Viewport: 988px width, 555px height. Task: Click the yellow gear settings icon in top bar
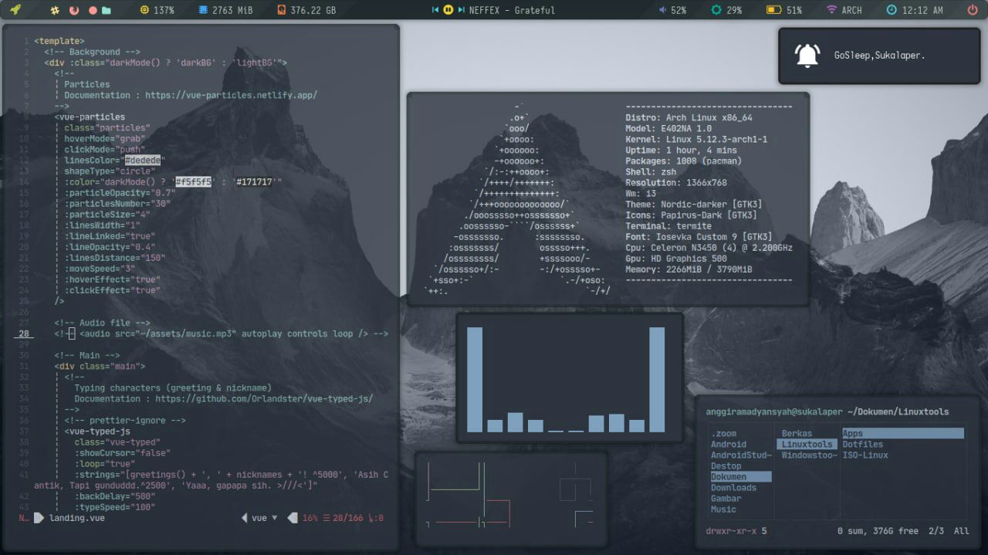point(55,11)
